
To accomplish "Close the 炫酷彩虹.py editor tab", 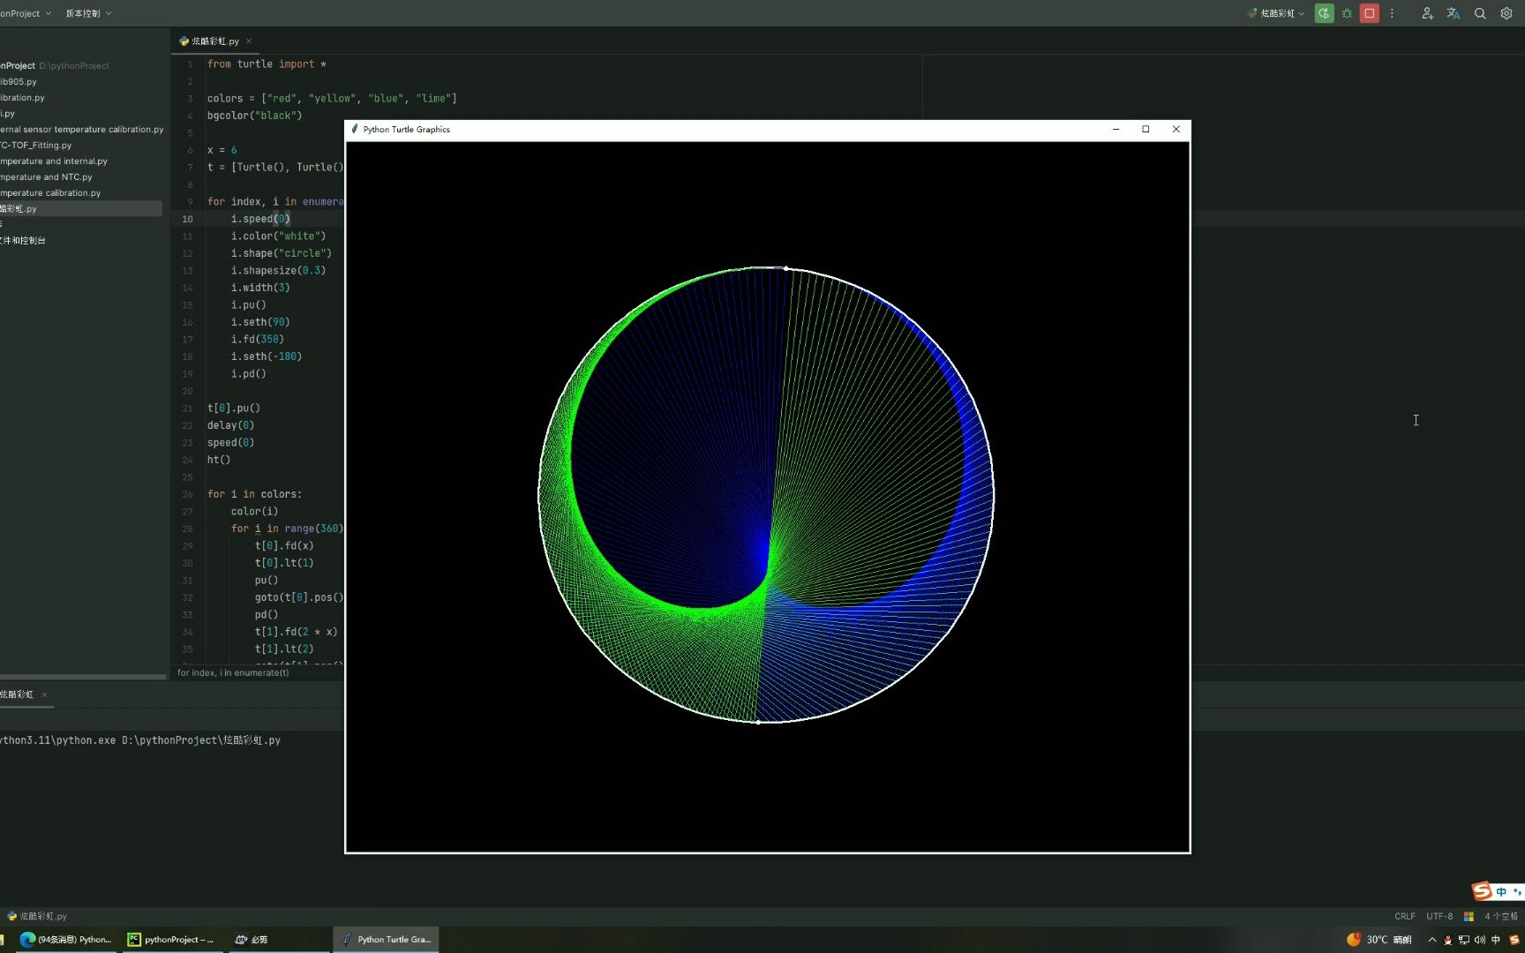I will pos(249,41).
